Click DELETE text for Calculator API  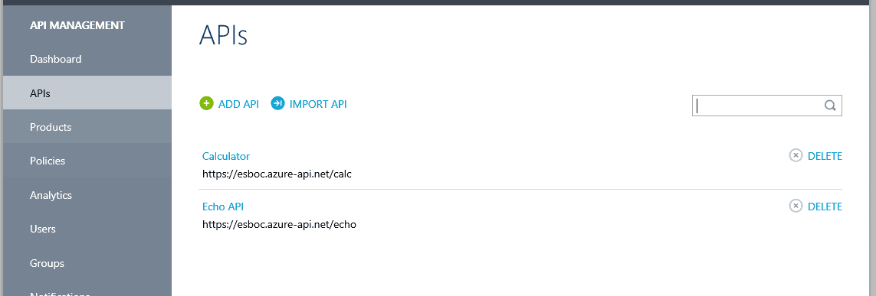pyautogui.click(x=825, y=156)
